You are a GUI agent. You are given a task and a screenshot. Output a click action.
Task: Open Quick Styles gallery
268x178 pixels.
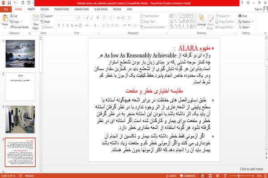(210, 22)
